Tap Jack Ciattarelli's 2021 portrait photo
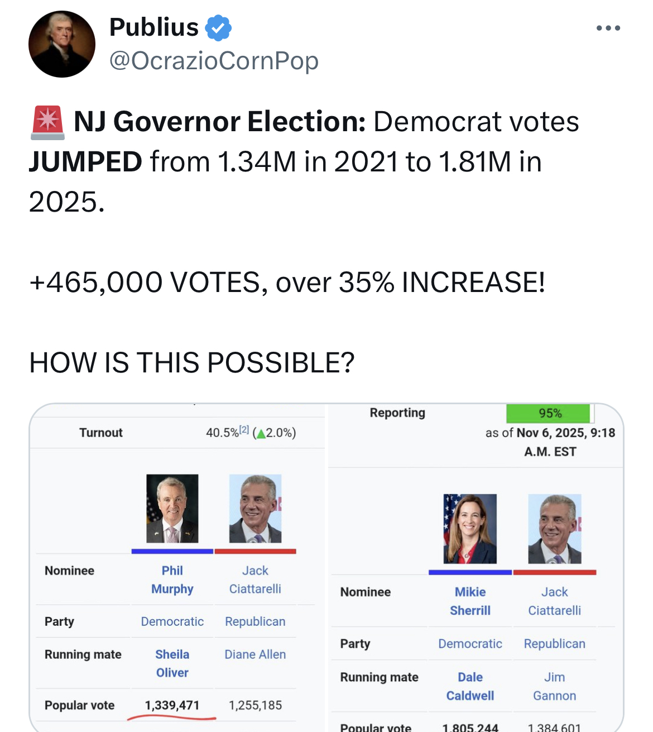 255,509
